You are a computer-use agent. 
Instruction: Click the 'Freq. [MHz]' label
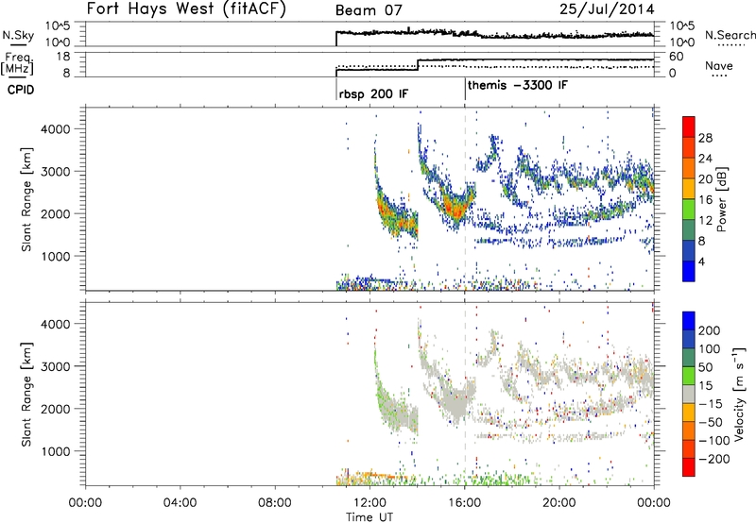click(x=17, y=63)
